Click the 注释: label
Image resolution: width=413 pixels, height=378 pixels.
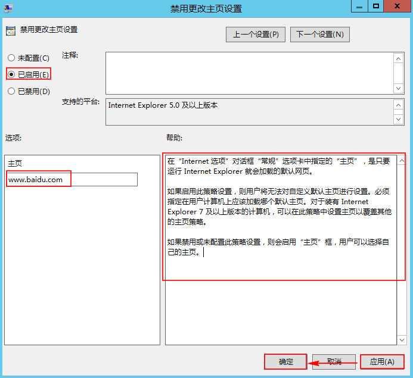point(70,55)
